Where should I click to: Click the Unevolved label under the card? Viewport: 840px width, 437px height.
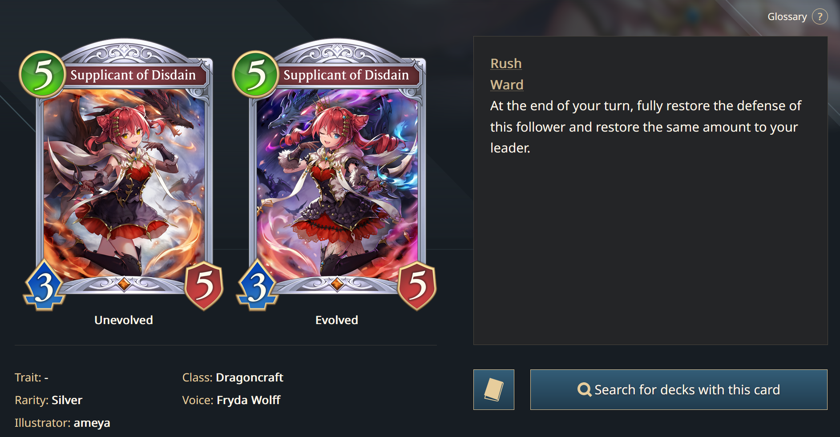[x=124, y=320]
